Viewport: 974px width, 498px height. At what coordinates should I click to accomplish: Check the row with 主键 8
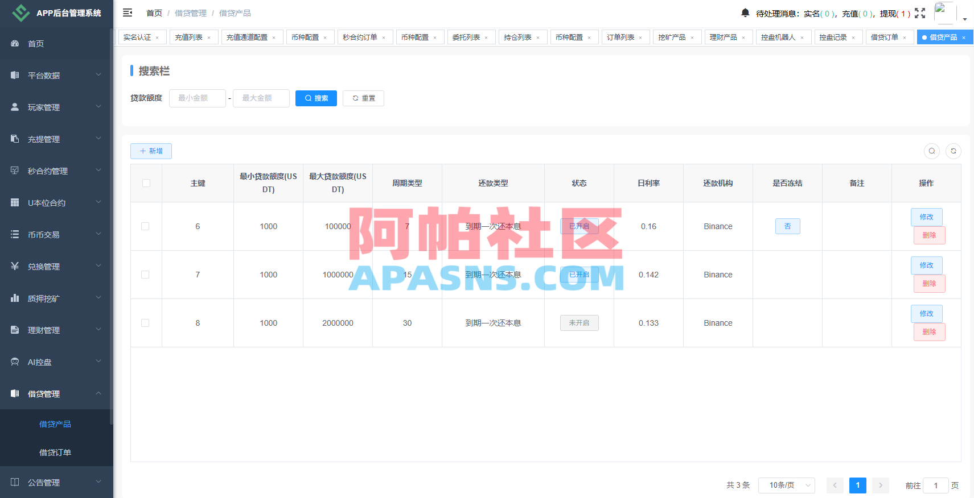coord(145,323)
